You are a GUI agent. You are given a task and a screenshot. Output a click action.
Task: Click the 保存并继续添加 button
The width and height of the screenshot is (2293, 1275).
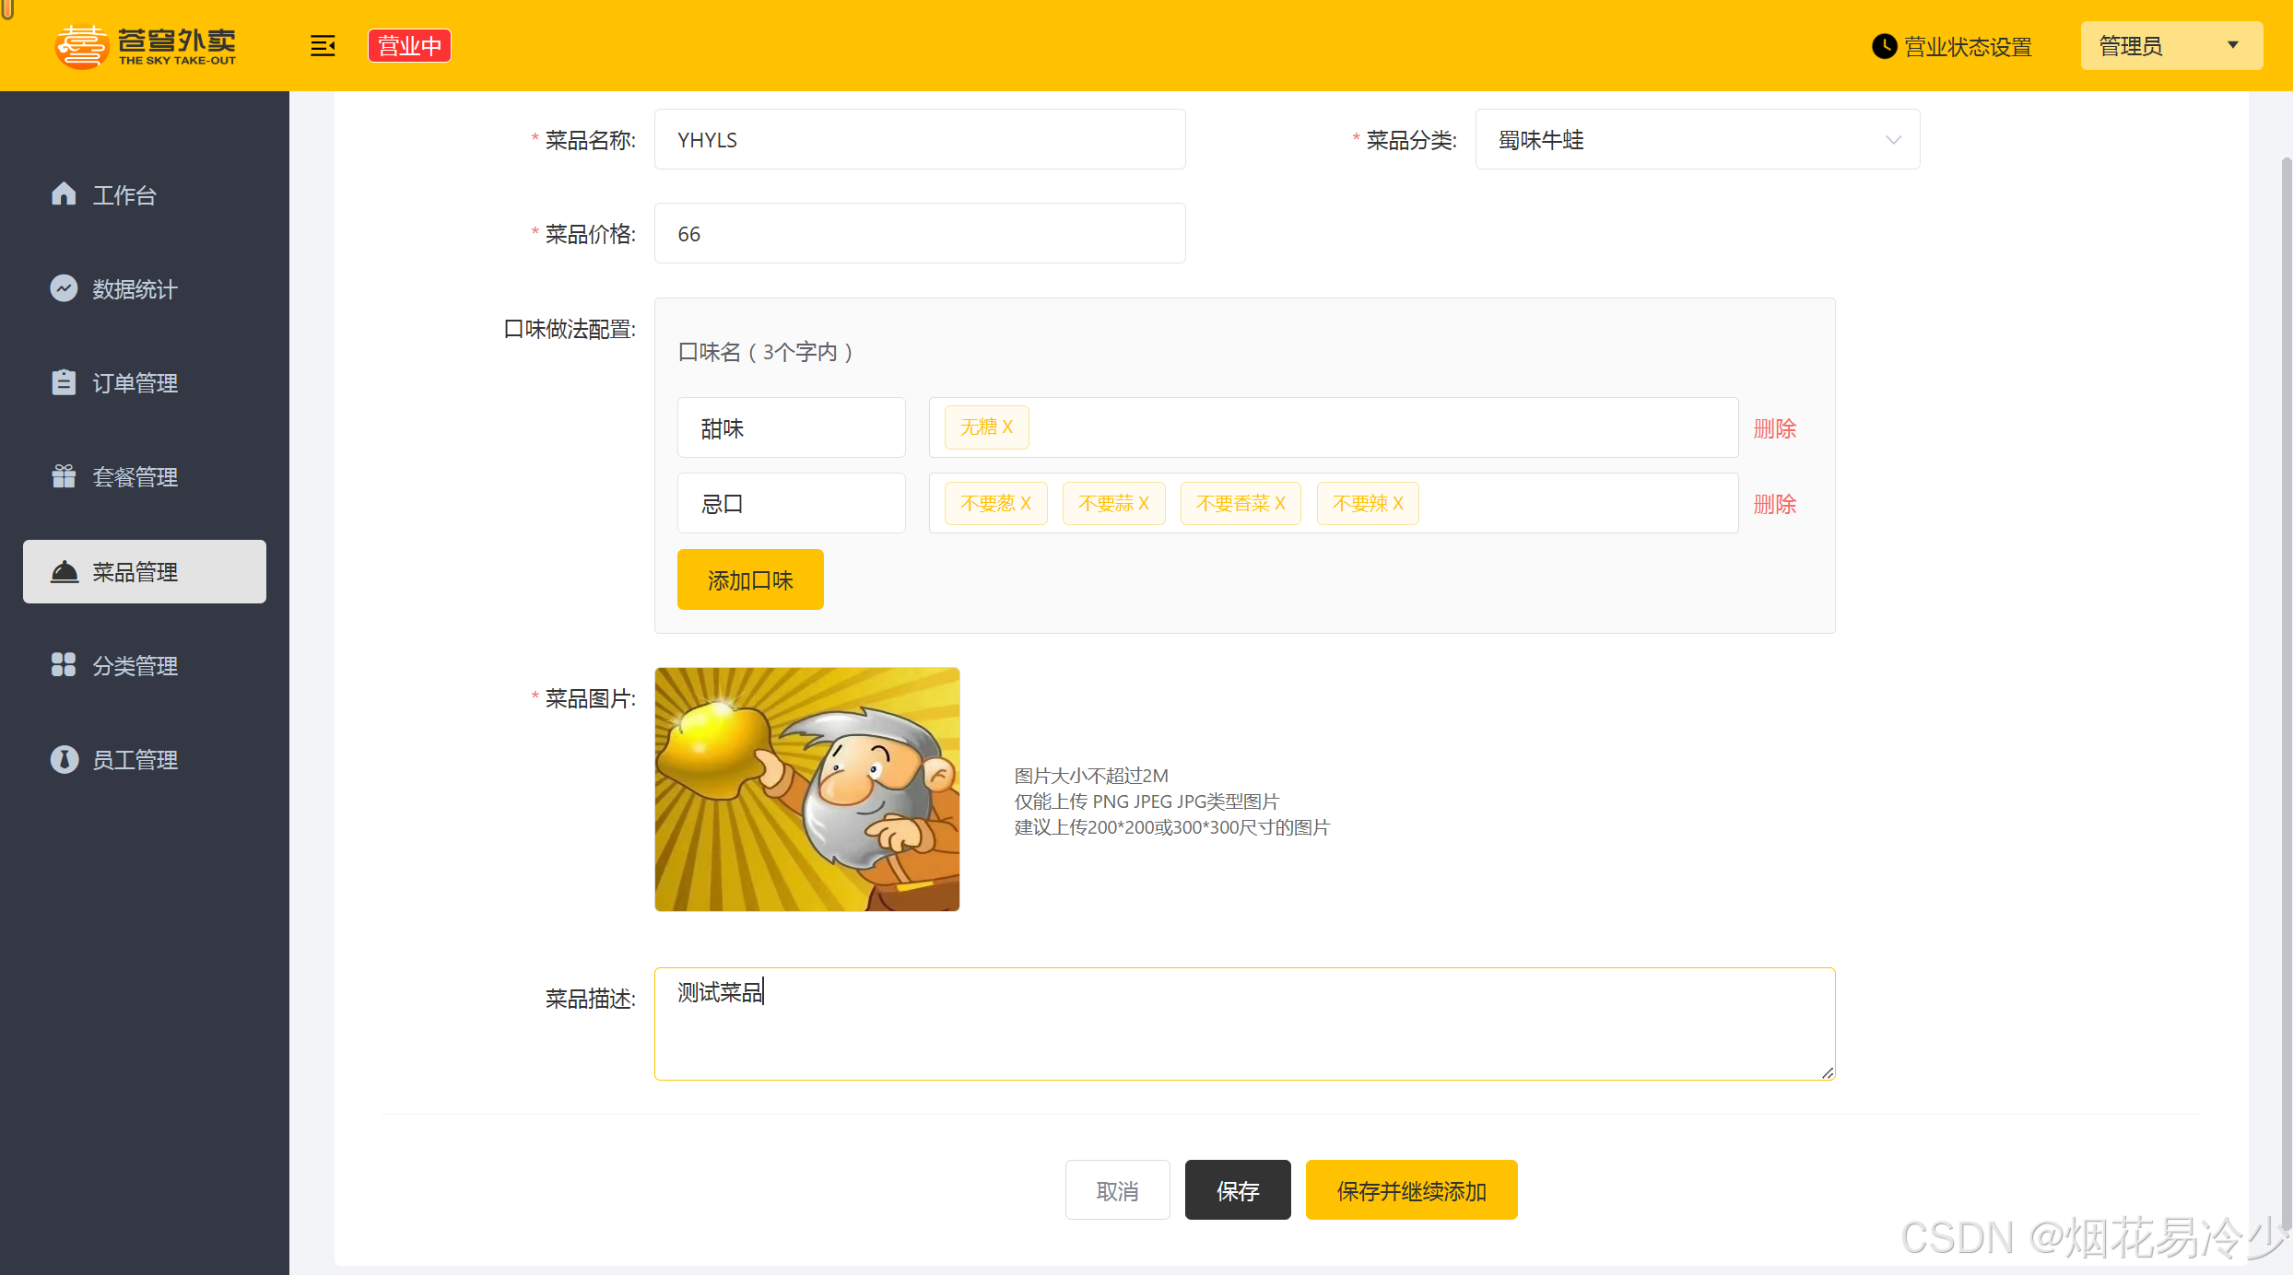point(1411,1190)
